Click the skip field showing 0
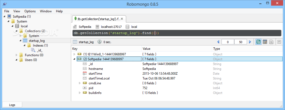285x110 pixels. (x=228, y=42)
